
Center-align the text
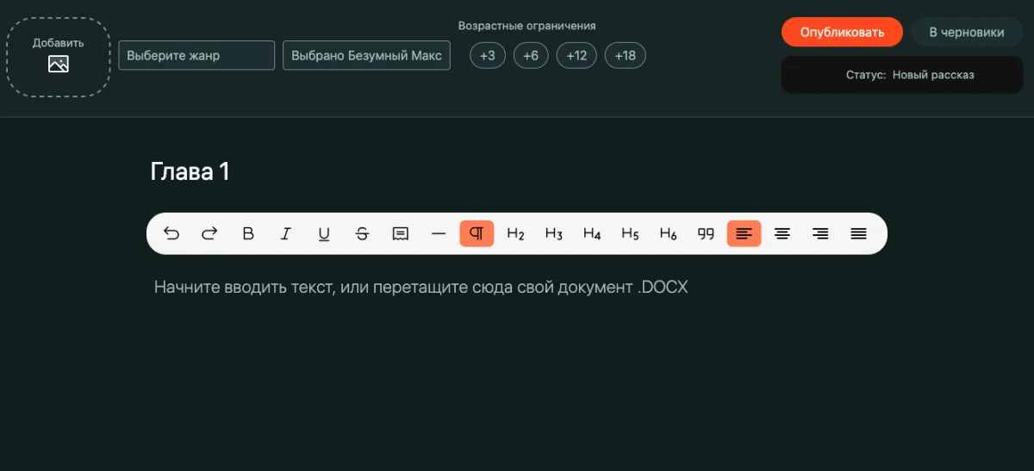[782, 233]
